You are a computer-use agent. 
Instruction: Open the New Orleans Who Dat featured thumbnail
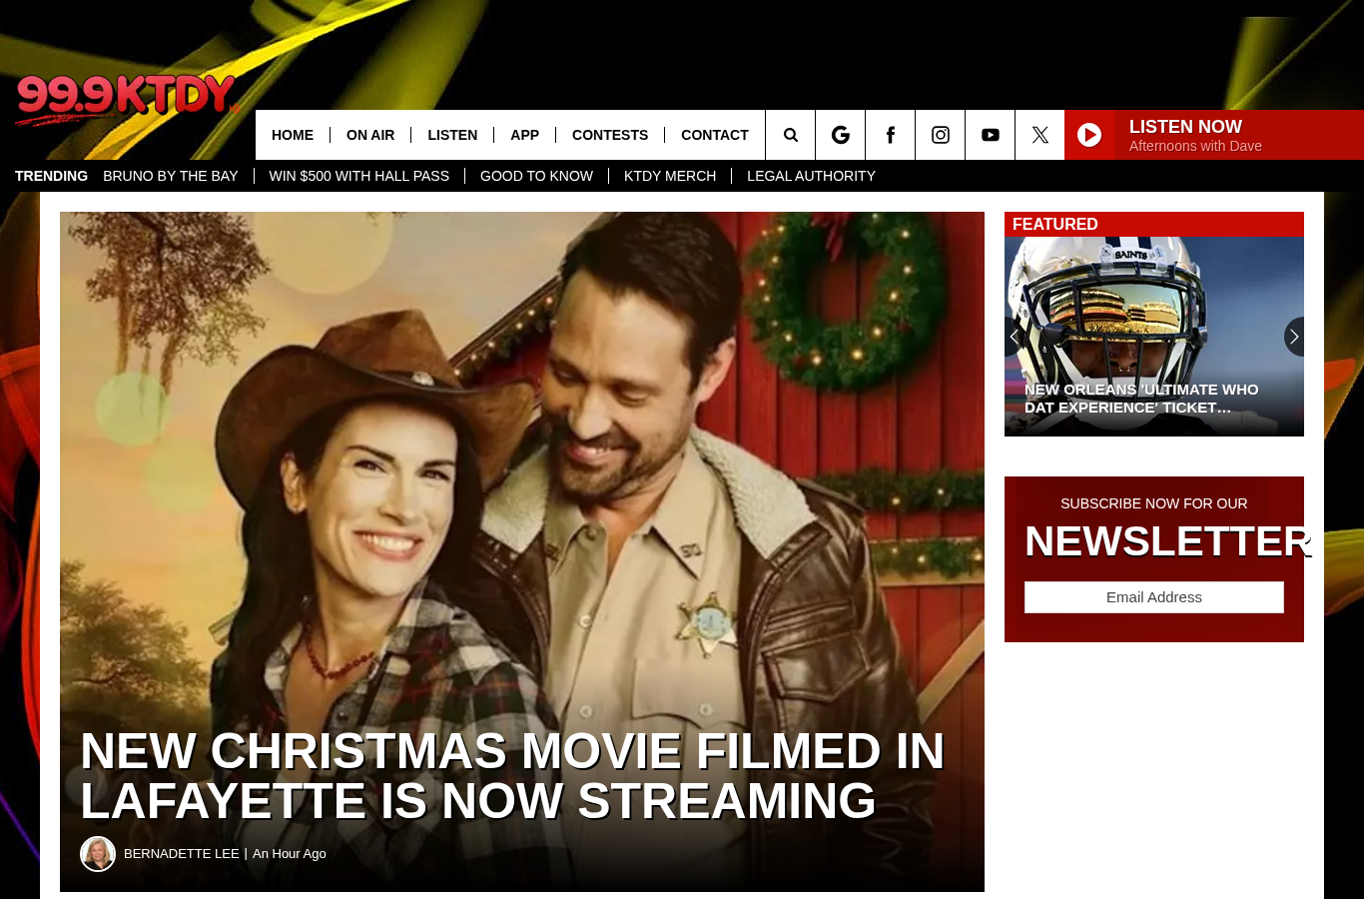click(x=1154, y=337)
